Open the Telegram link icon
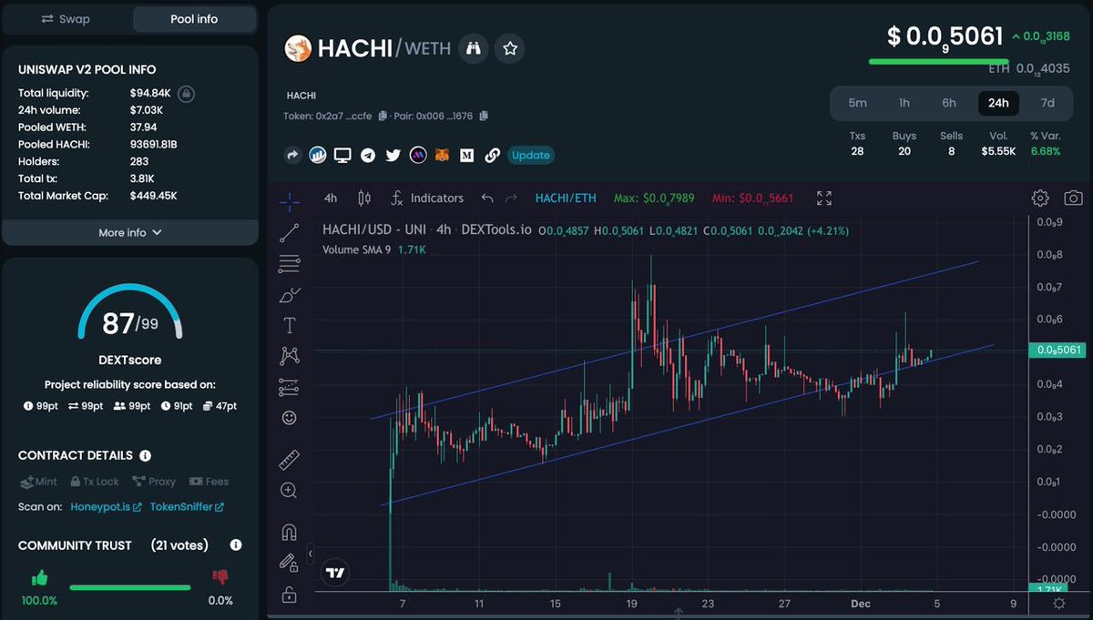The width and height of the screenshot is (1093, 620). coord(368,155)
